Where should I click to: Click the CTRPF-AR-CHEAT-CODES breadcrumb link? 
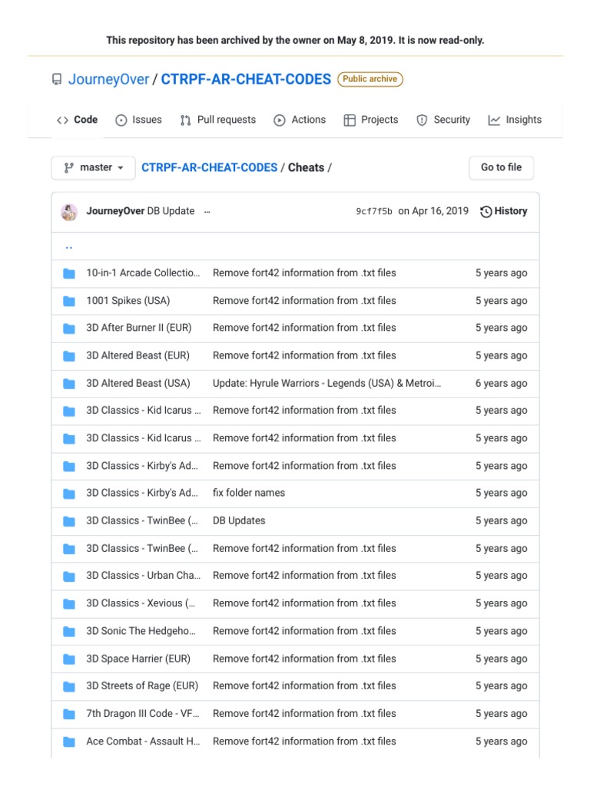coord(209,168)
